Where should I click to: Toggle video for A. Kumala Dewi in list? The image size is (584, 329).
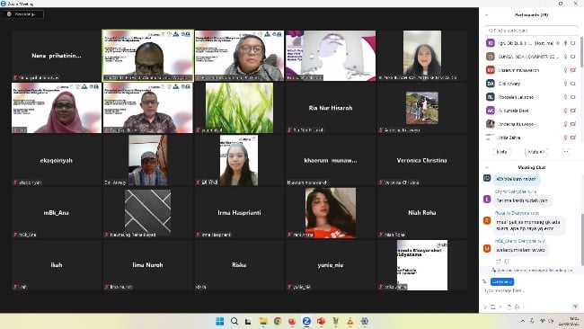click(573, 111)
